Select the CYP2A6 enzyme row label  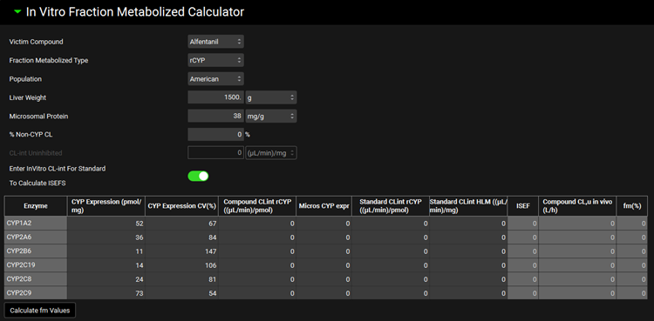tap(36, 237)
